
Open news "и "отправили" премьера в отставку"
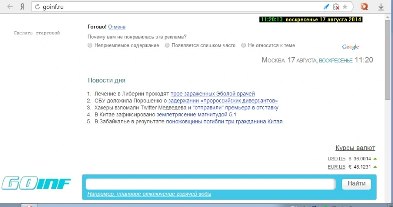[x=233, y=108]
